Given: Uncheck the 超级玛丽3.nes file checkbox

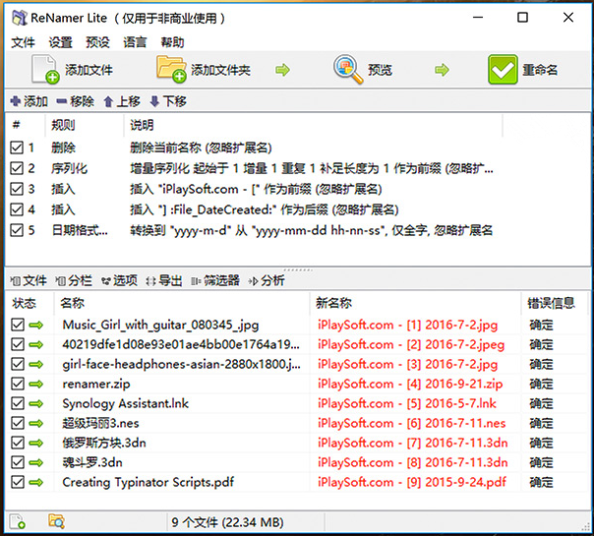Looking at the screenshot, I should pos(18,423).
